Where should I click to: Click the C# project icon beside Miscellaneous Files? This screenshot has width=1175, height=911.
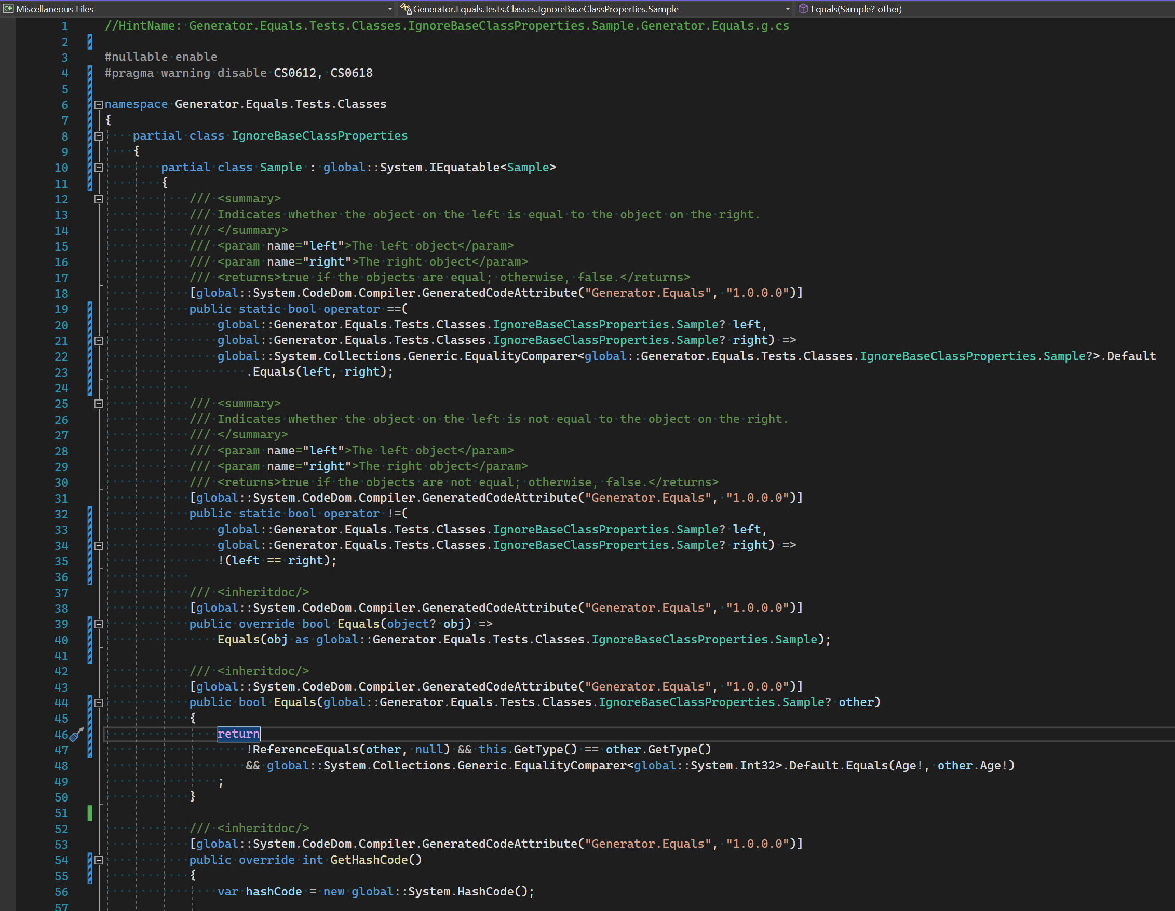coord(8,9)
